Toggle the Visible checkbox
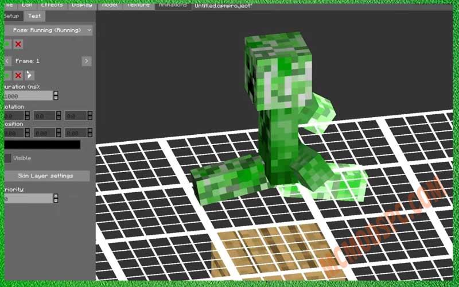 coord(7,158)
